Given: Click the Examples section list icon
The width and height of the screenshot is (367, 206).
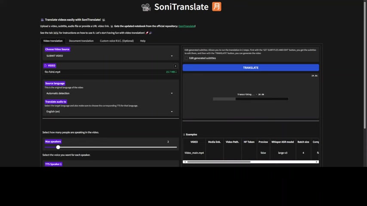Looking at the screenshot, I should click(x=184, y=135).
